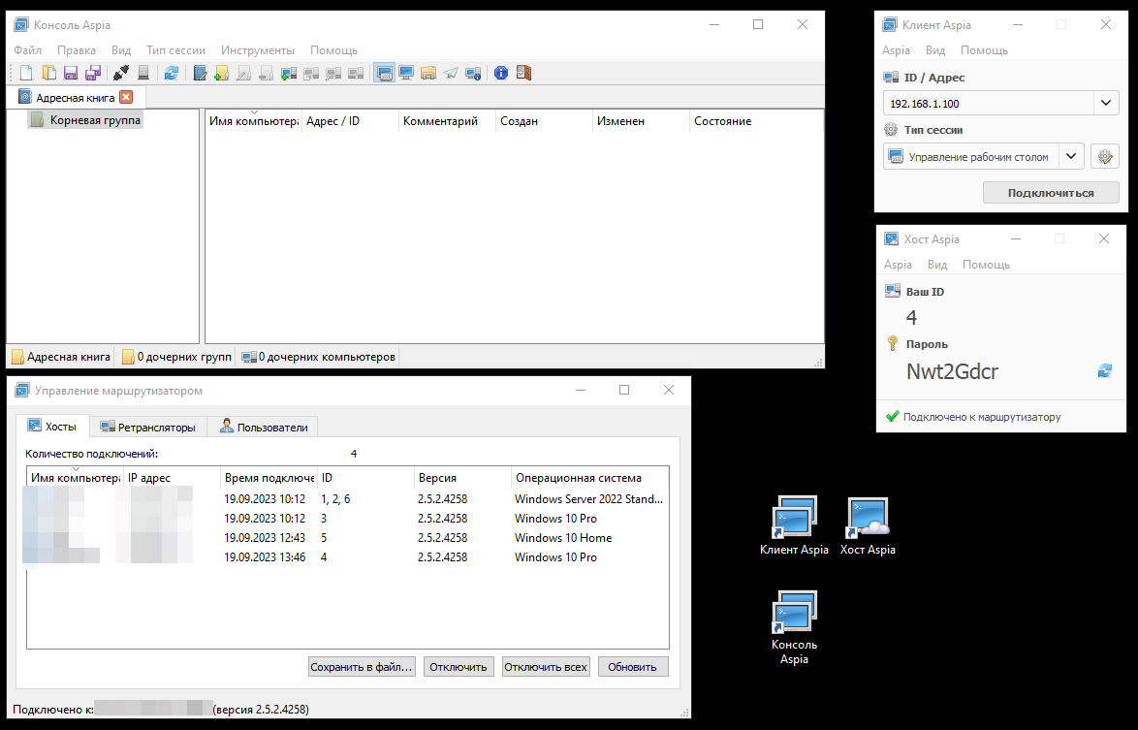Toggle the Desktop View session type button
Image resolution: width=1138 pixels, height=730 pixels.
pyautogui.click(x=406, y=73)
